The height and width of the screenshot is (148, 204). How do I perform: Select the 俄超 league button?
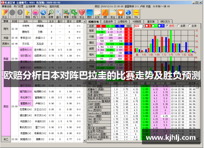pyautogui.click(x=6, y=38)
